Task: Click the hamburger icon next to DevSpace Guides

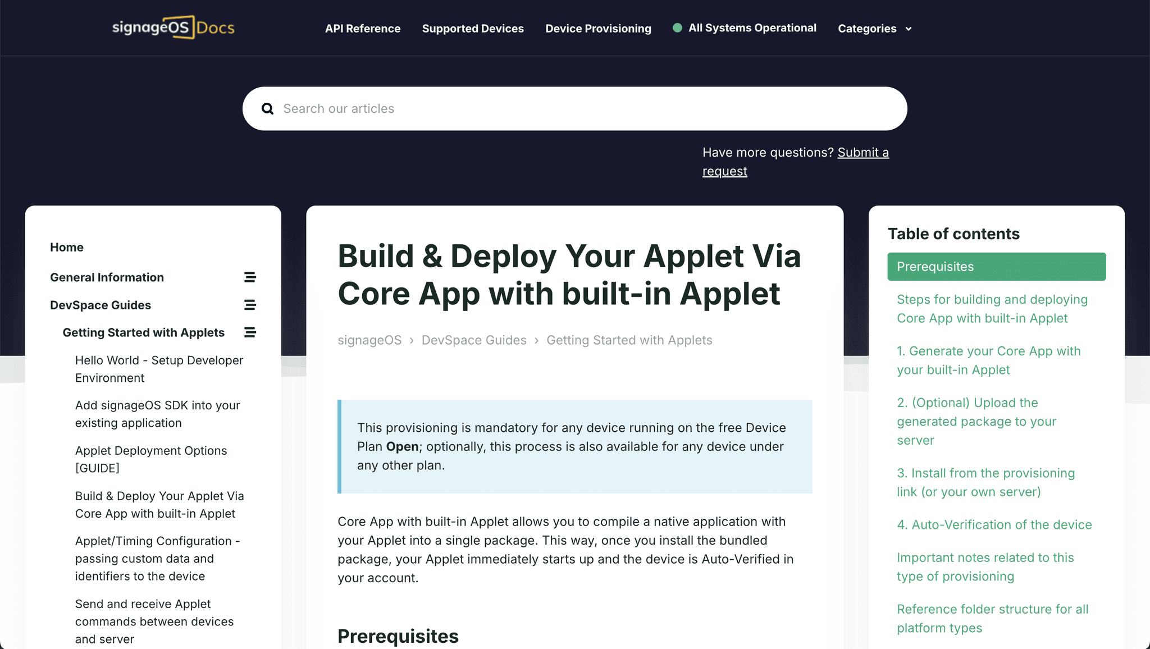Action: [249, 305]
